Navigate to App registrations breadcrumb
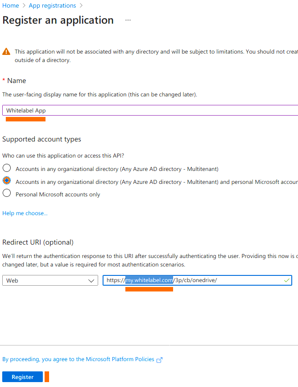 (x=52, y=6)
